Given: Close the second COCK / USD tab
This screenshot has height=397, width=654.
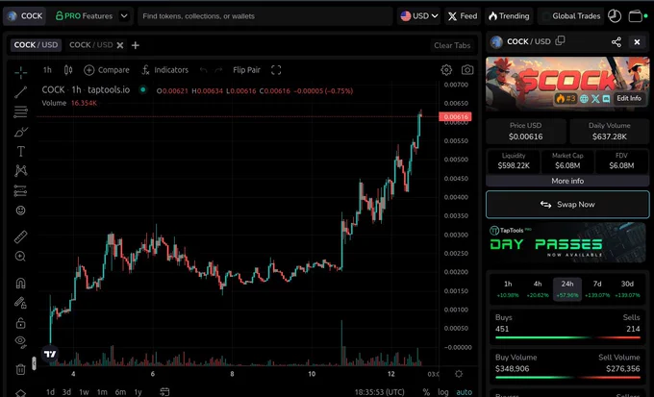Looking at the screenshot, I should [120, 45].
